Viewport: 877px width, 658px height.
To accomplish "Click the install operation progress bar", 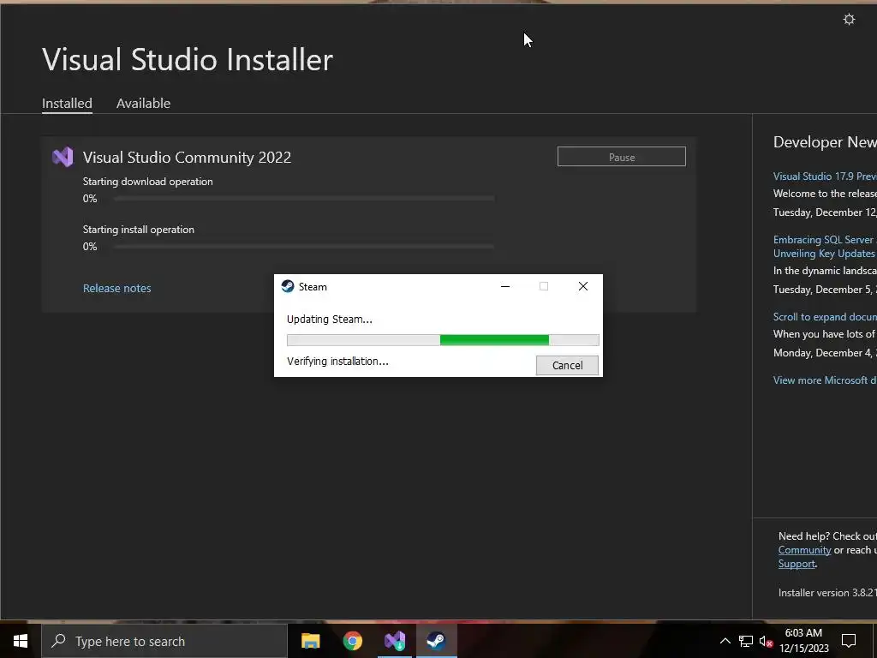I will tap(304, 246).
